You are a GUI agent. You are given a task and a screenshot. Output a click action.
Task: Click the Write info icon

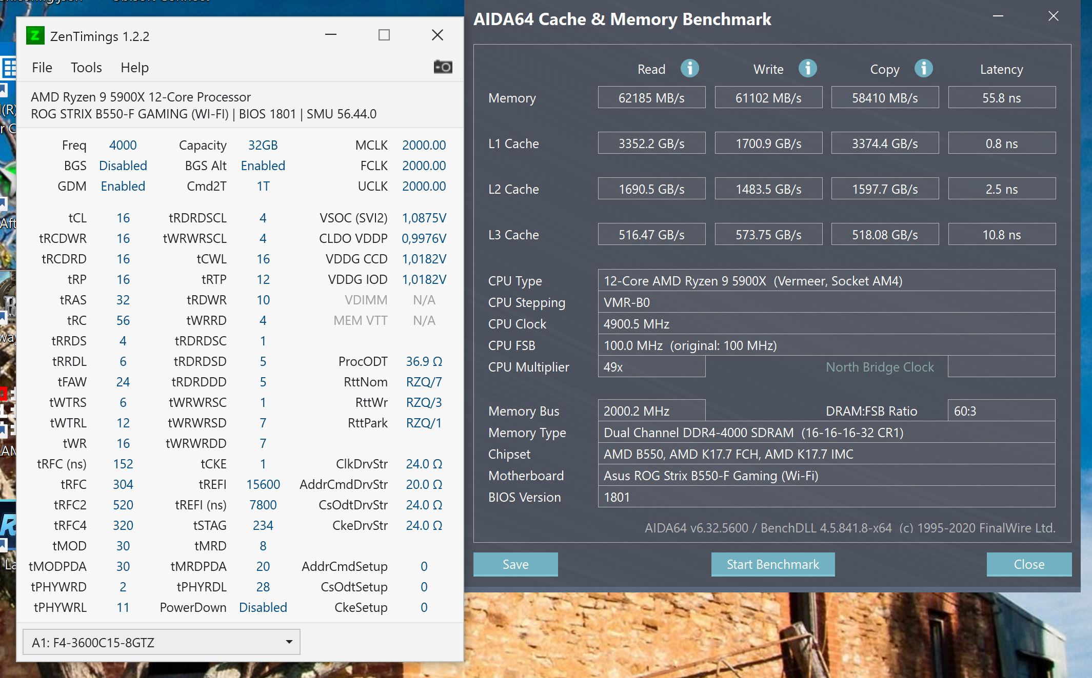807,68
